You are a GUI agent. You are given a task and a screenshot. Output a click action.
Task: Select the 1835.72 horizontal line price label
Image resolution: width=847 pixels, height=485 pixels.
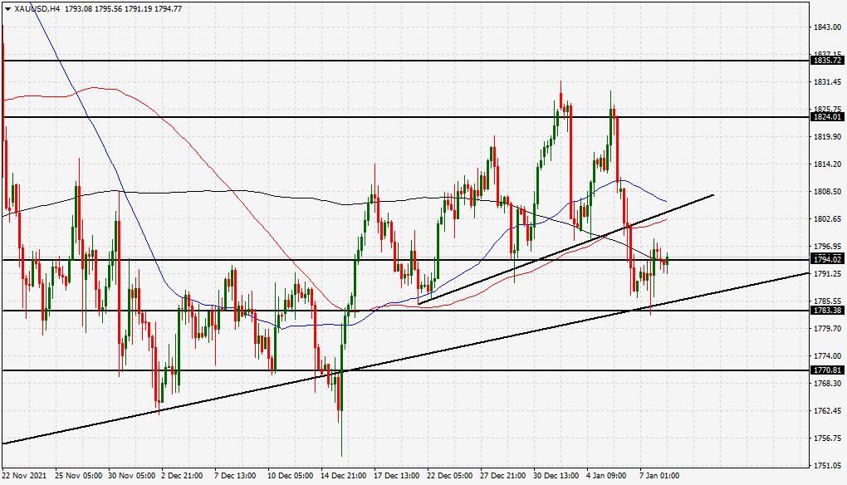pos(827,61)
